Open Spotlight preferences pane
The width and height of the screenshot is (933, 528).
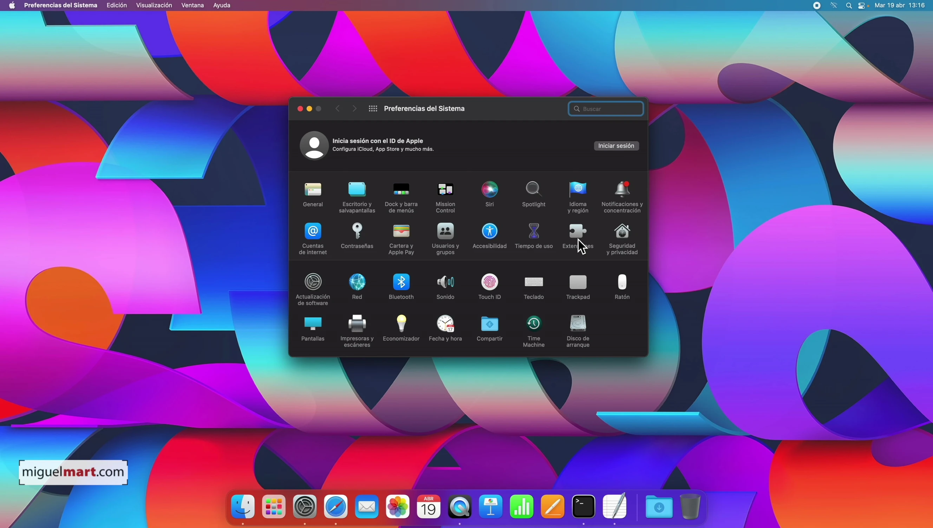coord(534,194)
